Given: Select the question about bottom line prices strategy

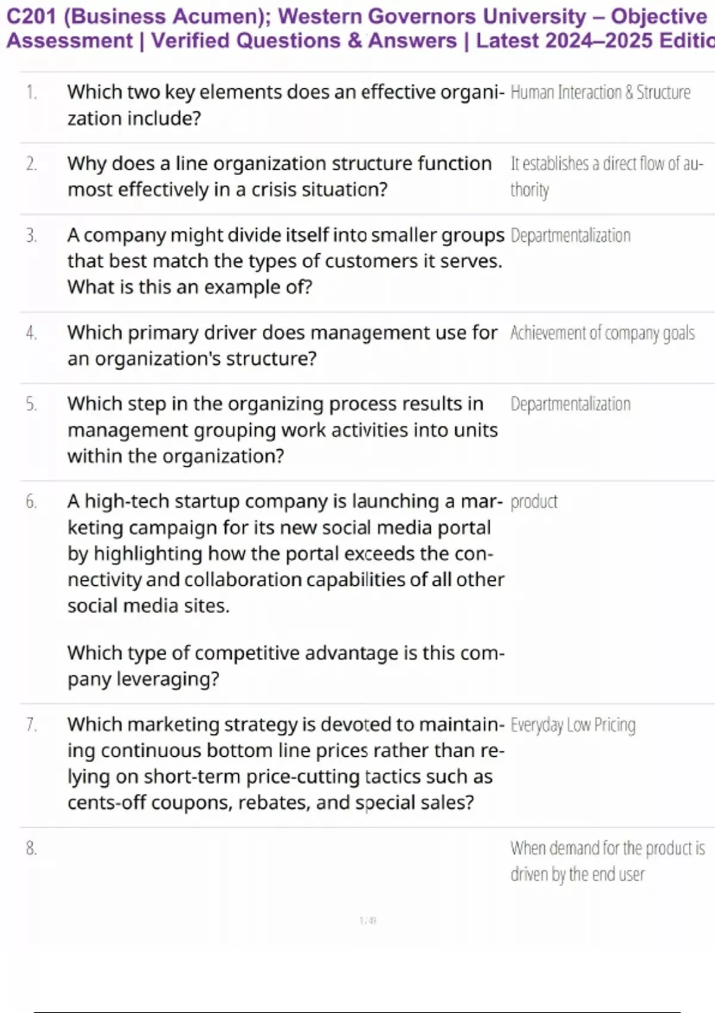Looking at the screenshot, I should pos(285,763).
